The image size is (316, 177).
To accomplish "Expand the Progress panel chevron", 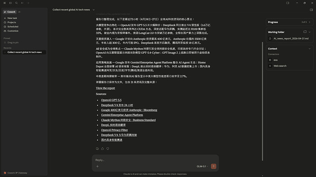I will click(310, 22).
